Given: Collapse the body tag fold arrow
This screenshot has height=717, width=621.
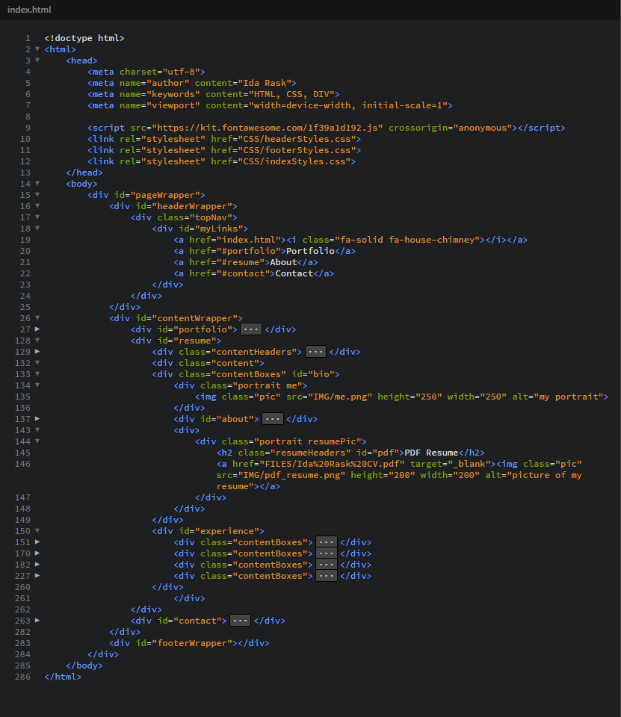Looking at the screenshot, I should click(37, 184).
